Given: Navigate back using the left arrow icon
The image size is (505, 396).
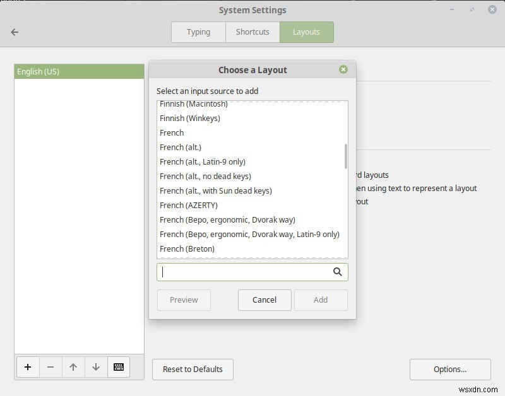Looking at the screenshot, I should (x=15, y=32).
